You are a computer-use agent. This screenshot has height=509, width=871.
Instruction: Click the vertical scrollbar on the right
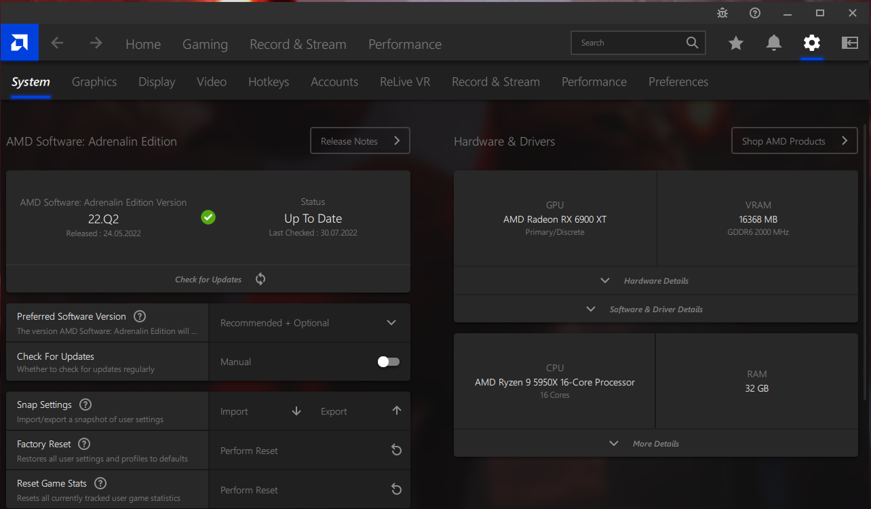point(865,261)
